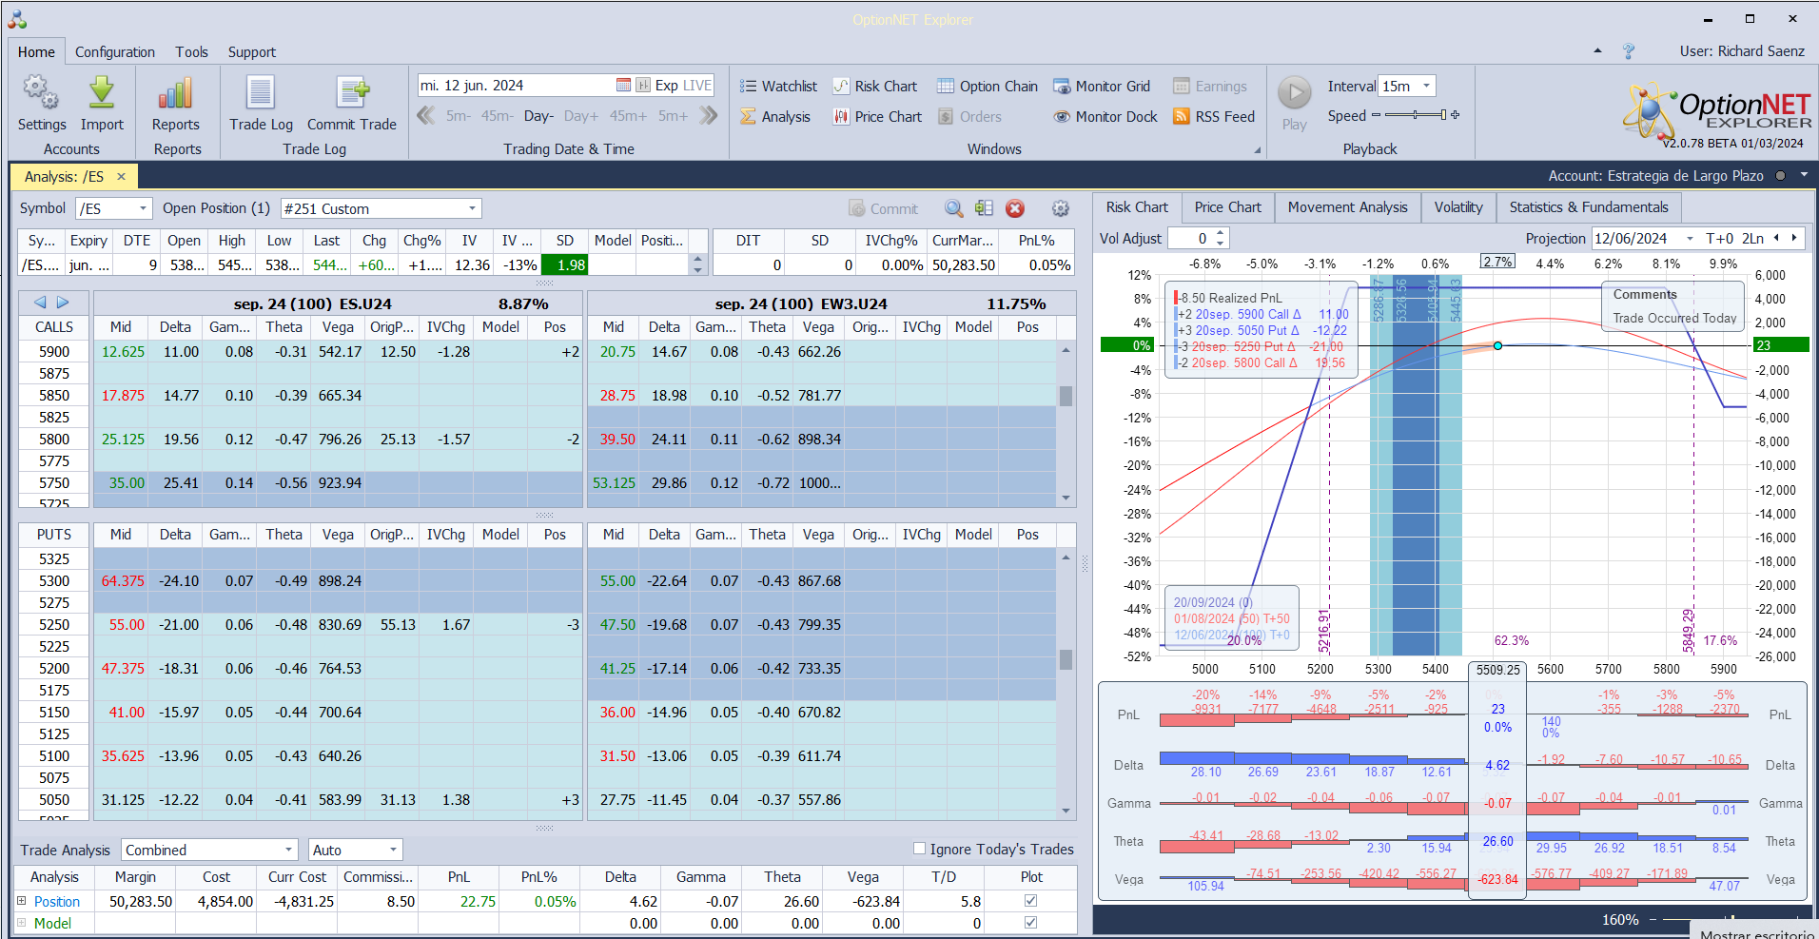Open the Option Chain window
The height and width of the screenshot is (939, 1819).
coord(988,87)
